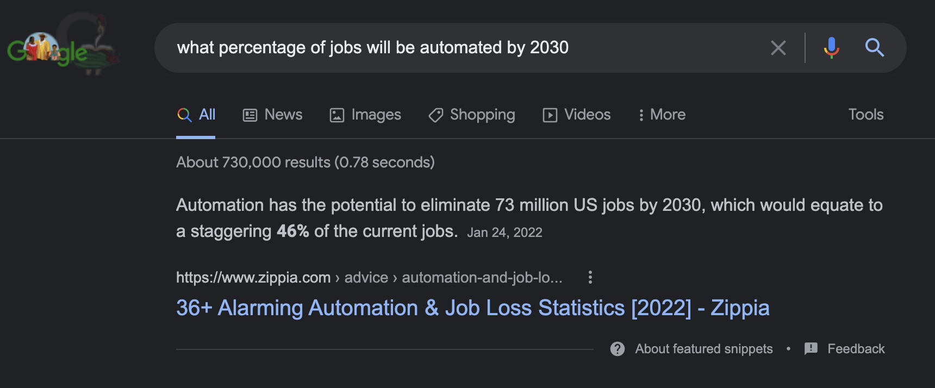Open the Shopping results tab
The width and height of the screenshot is (935, 388).
click(472, 115)
